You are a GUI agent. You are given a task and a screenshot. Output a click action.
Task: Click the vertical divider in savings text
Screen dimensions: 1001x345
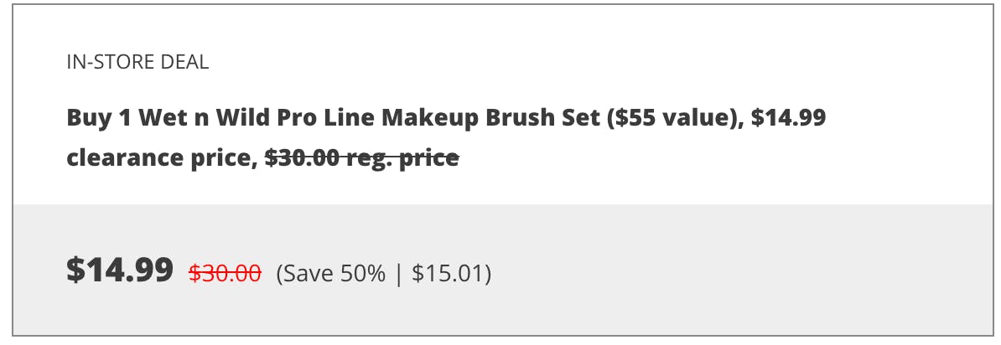(x=399, y=274)
